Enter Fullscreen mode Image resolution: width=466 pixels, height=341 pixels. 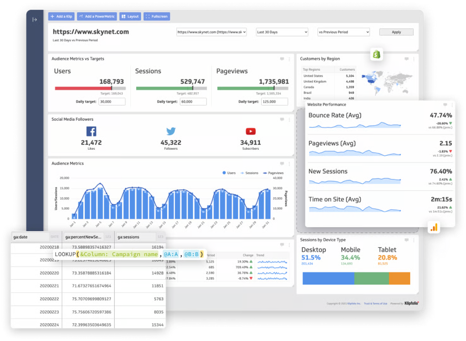(156, 16)
